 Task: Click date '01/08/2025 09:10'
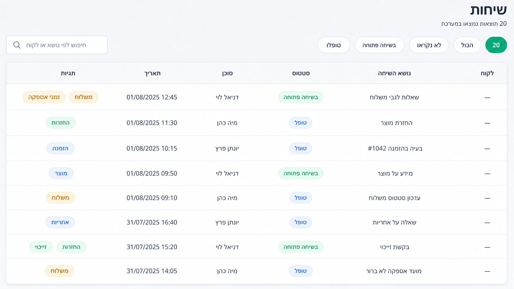(152, 198)
